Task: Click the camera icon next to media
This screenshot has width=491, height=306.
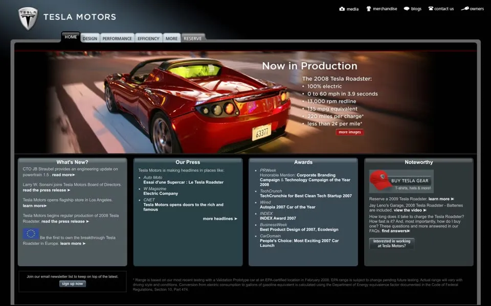Action: pos(342,9)
